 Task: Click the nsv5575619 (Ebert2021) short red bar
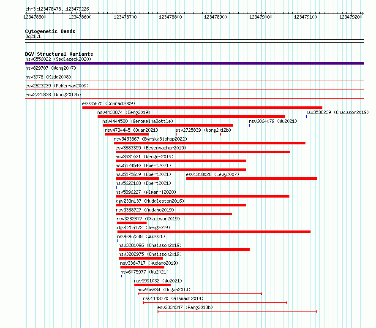pyautogui.click(x=137, y=179)
